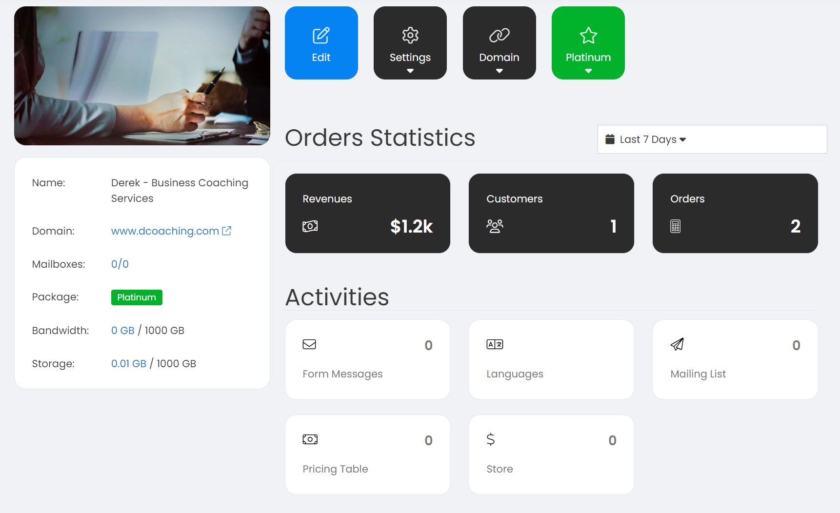
Task: Click the Storage 0.01 GB link
Action: [128, 363]
